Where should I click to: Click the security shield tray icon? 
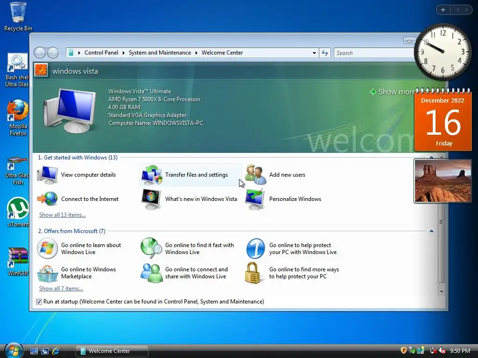pos(403,351)
